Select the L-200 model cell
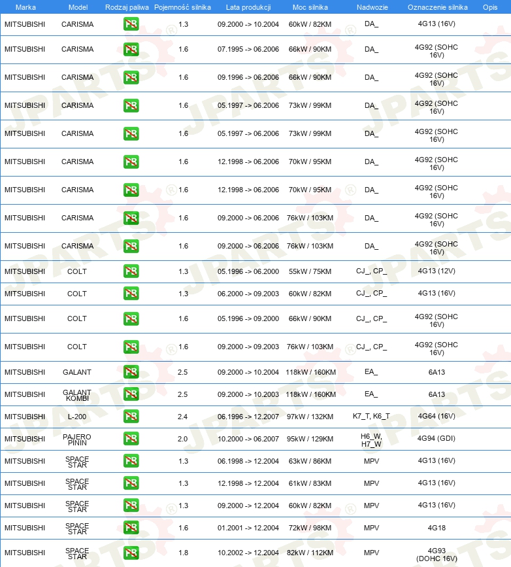Viewport: 511px width, 567px height. tap(77, 417)
